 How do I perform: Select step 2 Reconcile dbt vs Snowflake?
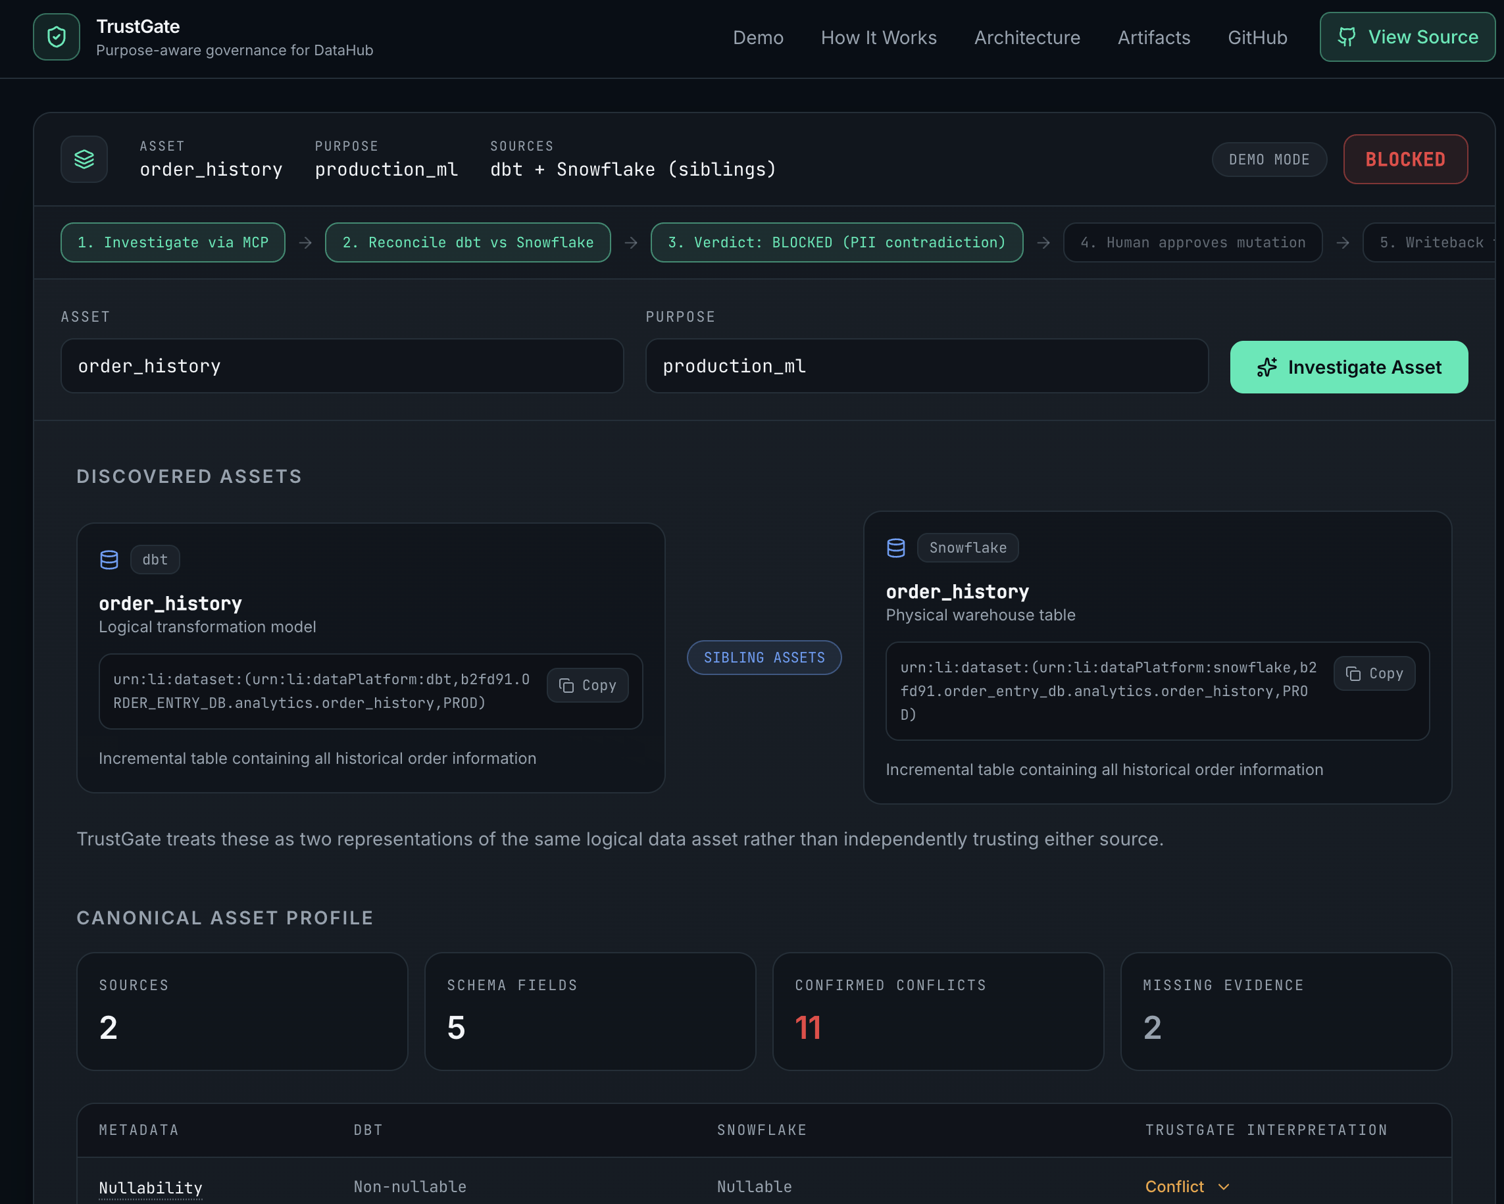(x=467, y=242)
